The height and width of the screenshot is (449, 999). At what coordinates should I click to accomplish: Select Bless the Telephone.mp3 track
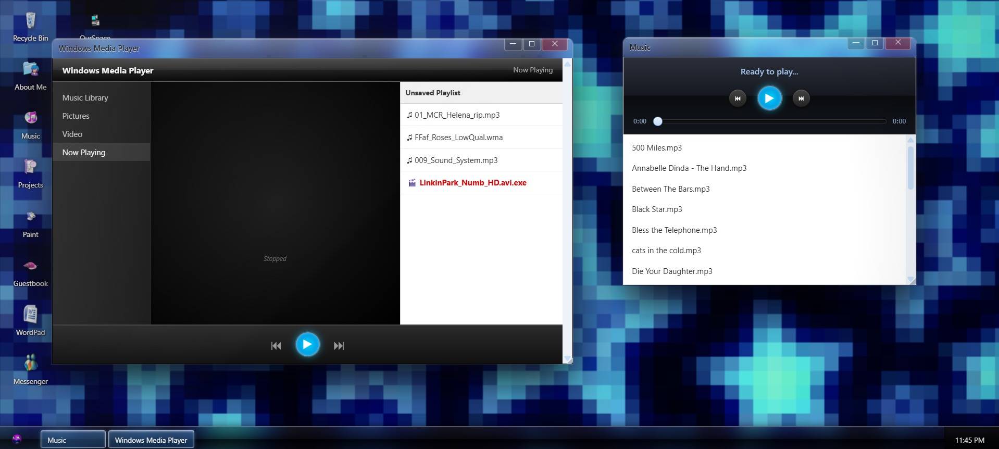[765, 230]
